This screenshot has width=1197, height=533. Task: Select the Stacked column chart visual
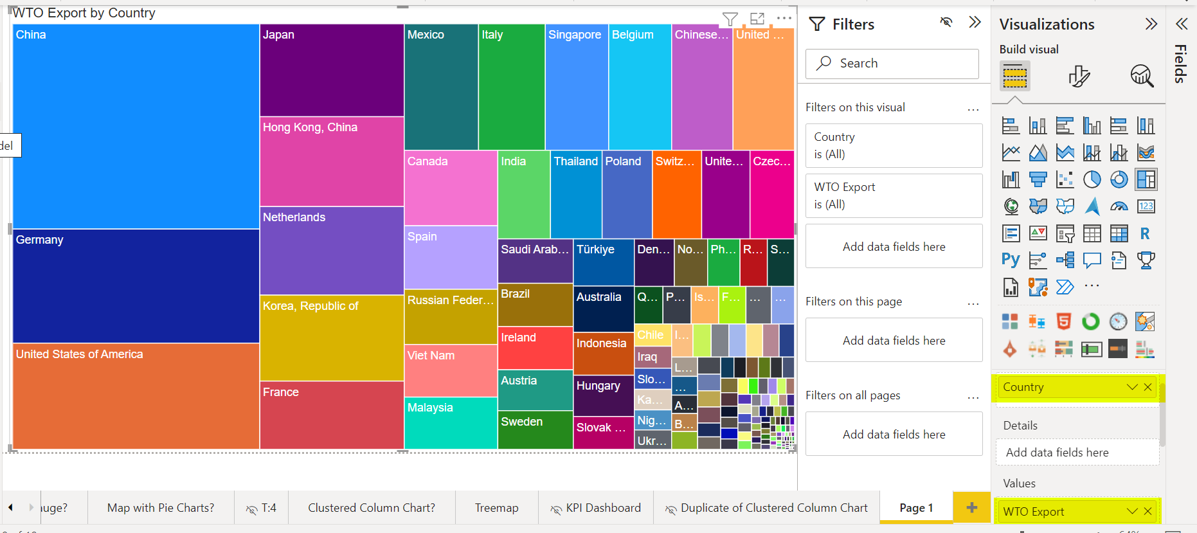(1038, 125)
